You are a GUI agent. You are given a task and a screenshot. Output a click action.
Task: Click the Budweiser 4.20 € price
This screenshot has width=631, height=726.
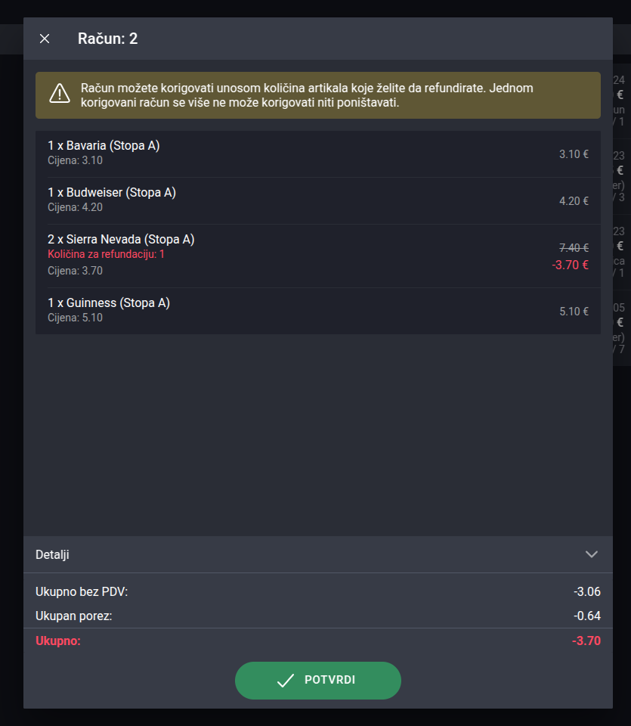(574, 201)
